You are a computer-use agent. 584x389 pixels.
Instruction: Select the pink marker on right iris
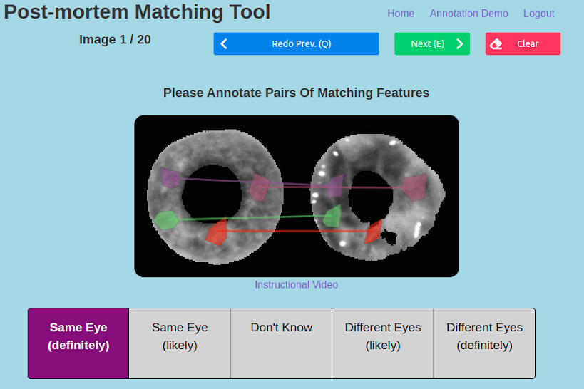point(414,187)
